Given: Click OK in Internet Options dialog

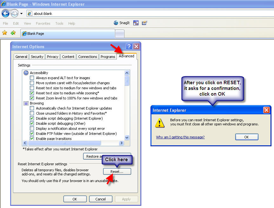Looking at the screenshot, I should click(x=75, y=199).
